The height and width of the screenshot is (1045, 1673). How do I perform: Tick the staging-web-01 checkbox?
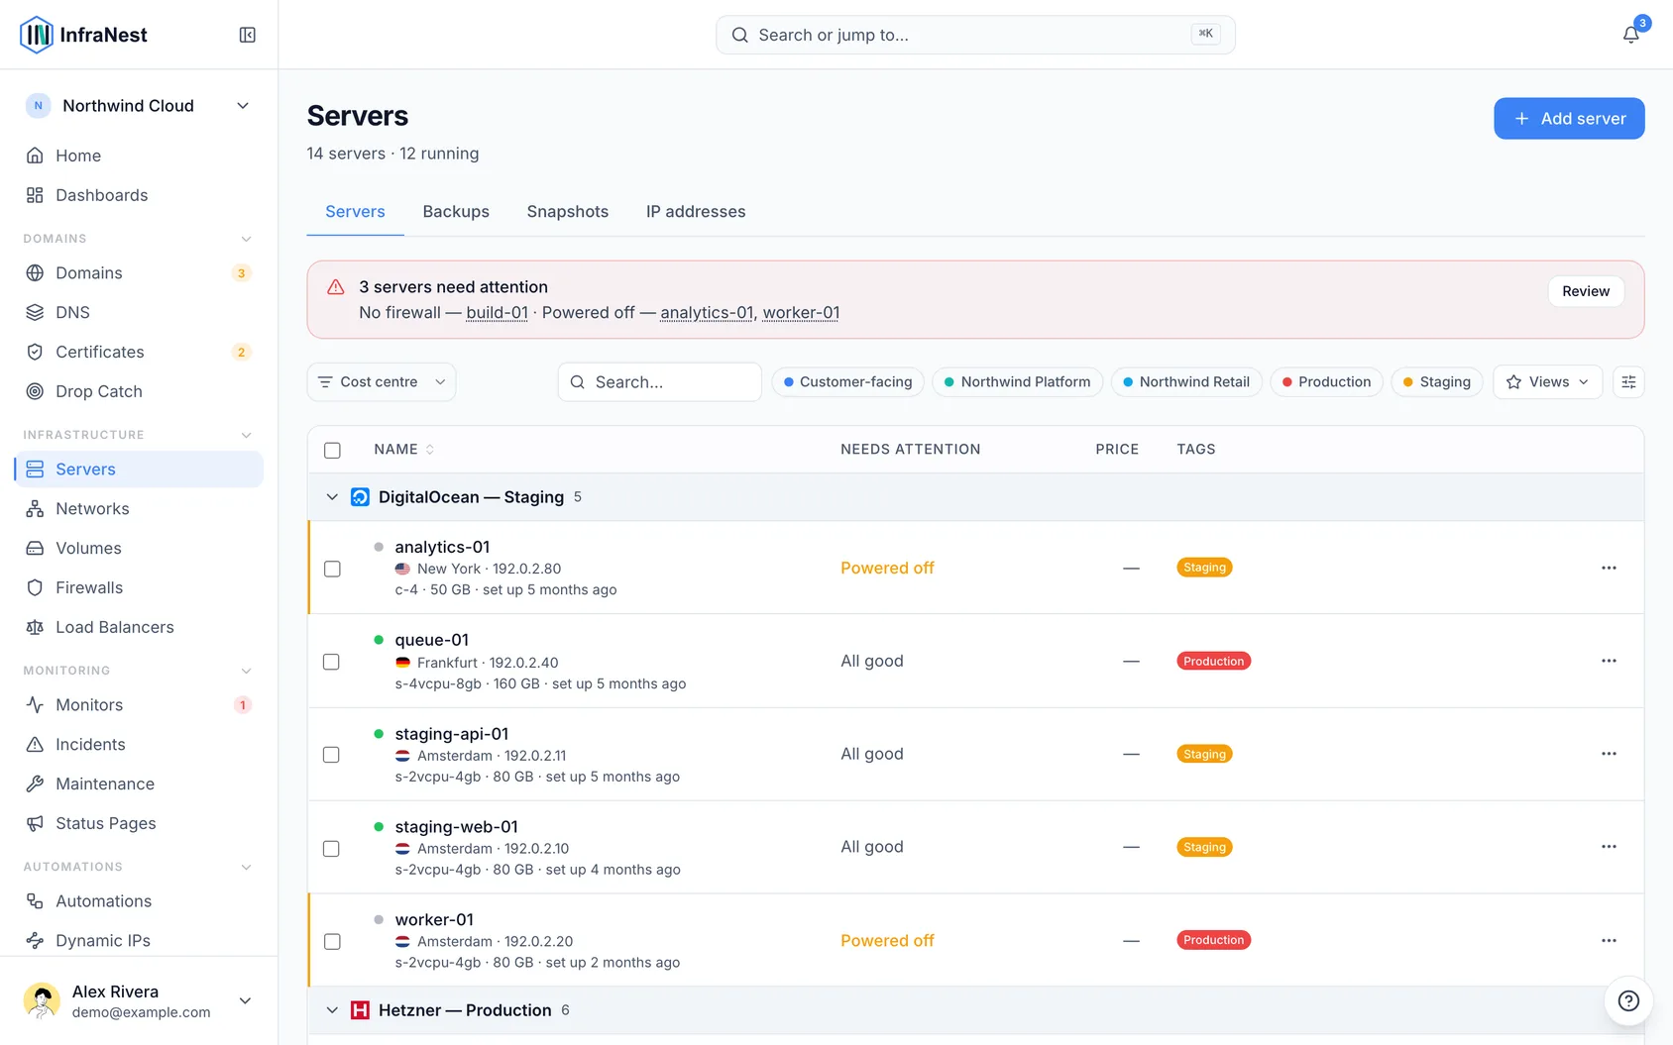pyautogui.click(x=332, y=848)
